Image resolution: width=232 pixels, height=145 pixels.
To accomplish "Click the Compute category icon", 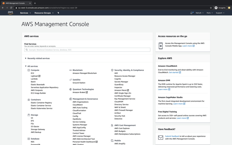I will point(29,70).
